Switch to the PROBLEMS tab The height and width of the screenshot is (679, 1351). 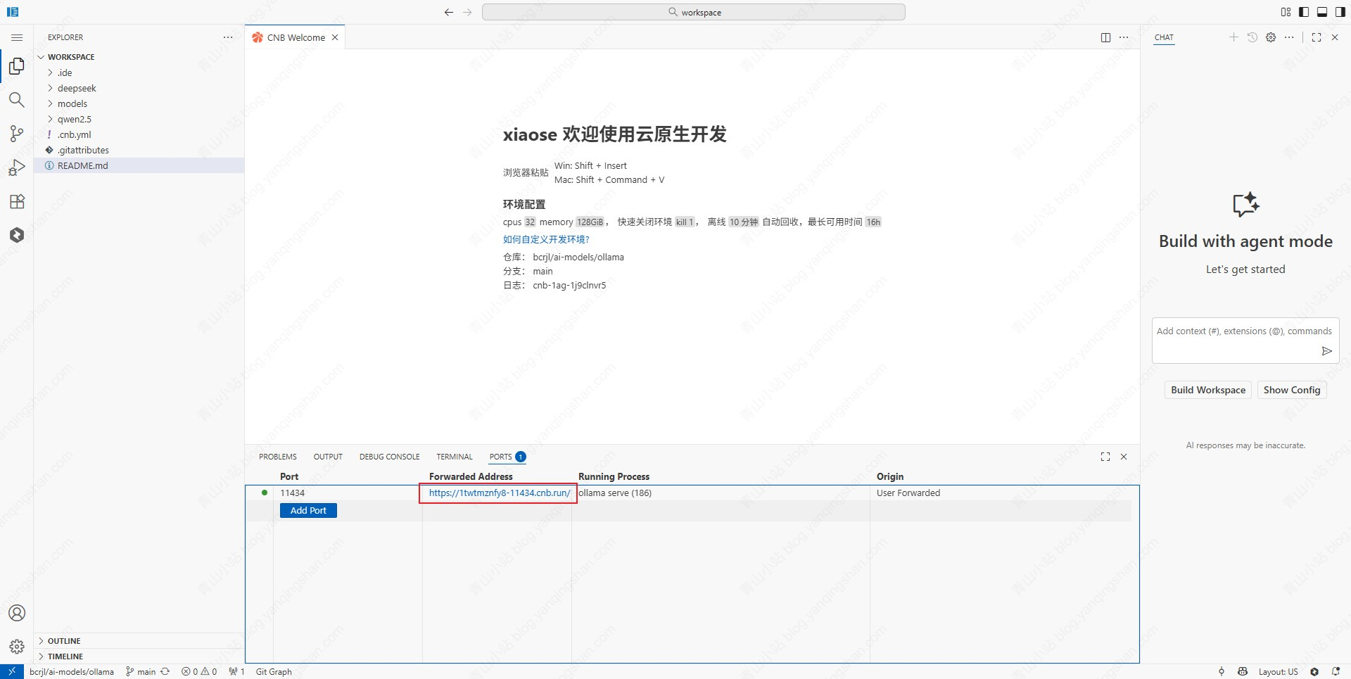coord(278,457)
